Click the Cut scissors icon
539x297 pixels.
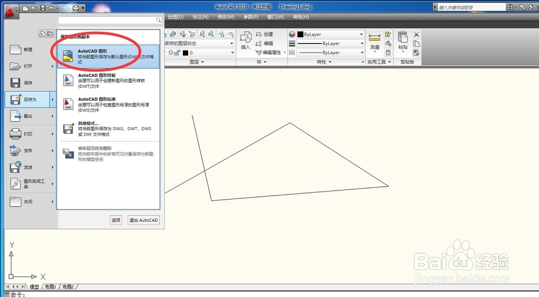tap(416, 34)
